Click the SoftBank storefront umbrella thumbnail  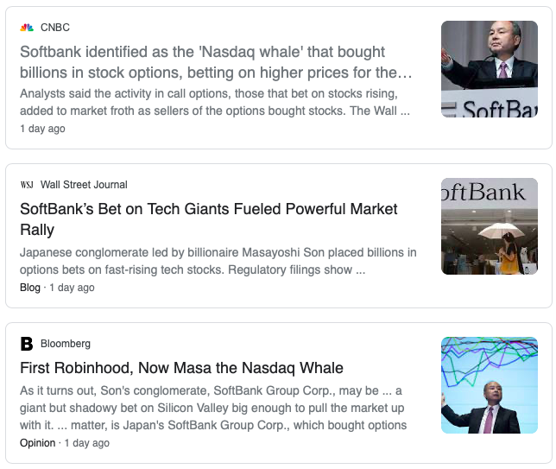tap(490, 226)
